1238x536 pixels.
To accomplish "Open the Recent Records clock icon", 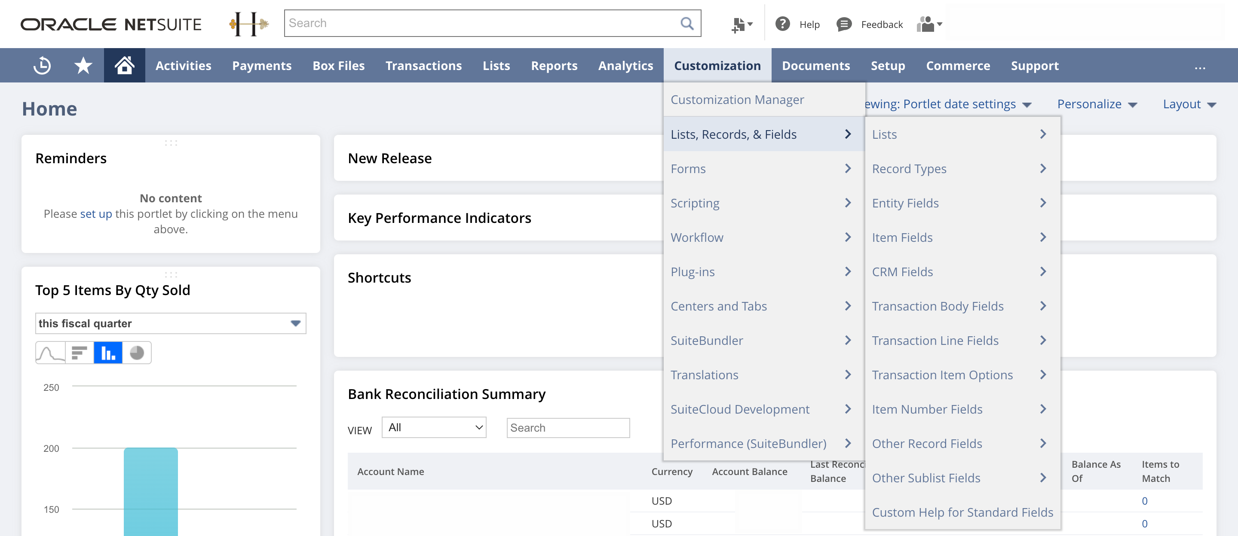I will (x=42, y=65).
